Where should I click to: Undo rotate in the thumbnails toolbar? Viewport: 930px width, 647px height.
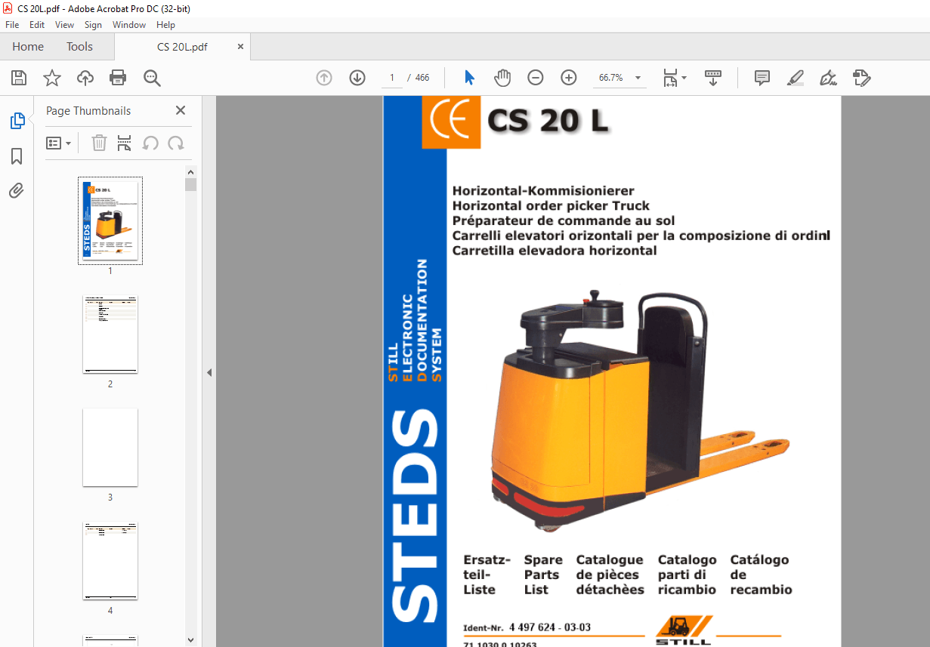149,143
